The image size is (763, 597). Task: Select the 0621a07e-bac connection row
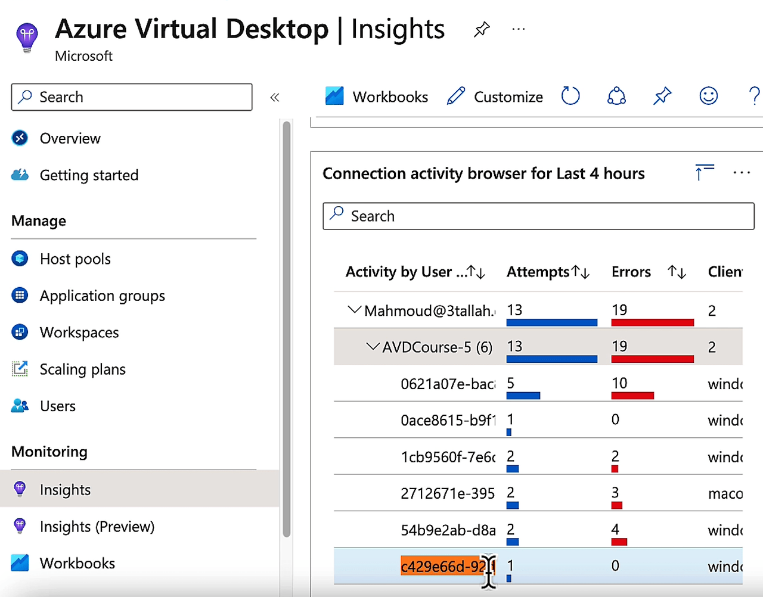pyautogui.click(x=538, y=384)
